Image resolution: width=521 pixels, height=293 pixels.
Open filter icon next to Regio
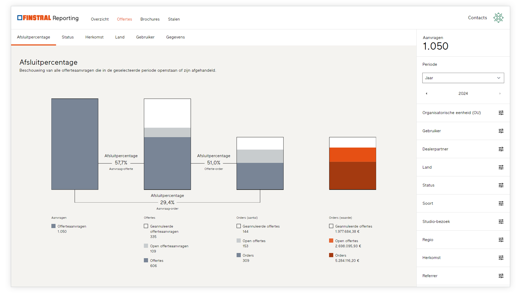[501, 240]
